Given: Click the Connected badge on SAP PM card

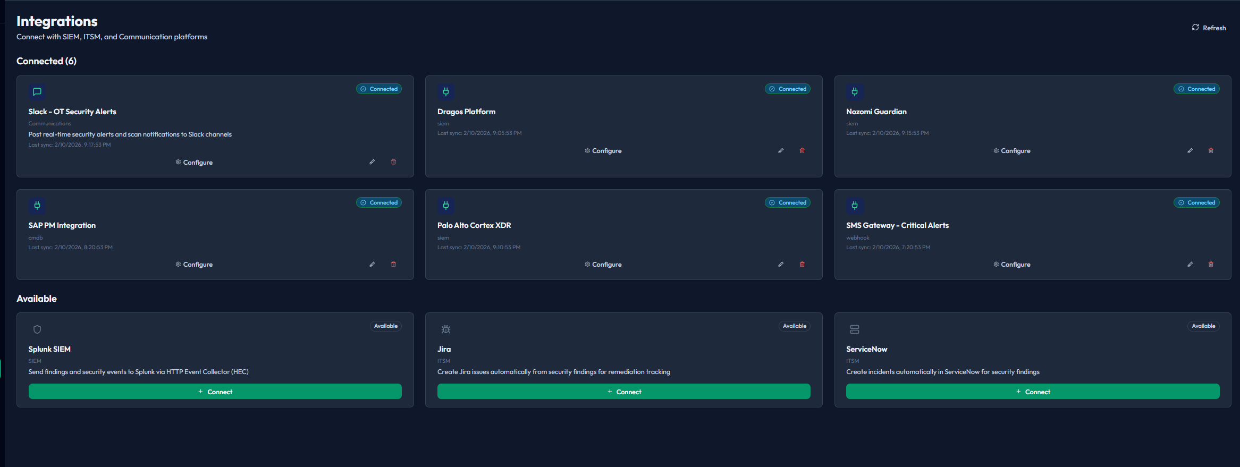Looking at the screenshot, I should pos(379,203).
